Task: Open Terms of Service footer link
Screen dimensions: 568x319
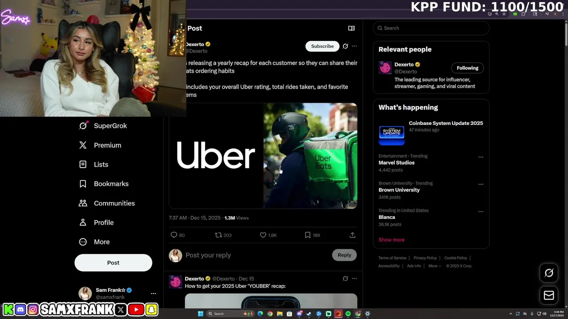Action: tap(392, 258)
